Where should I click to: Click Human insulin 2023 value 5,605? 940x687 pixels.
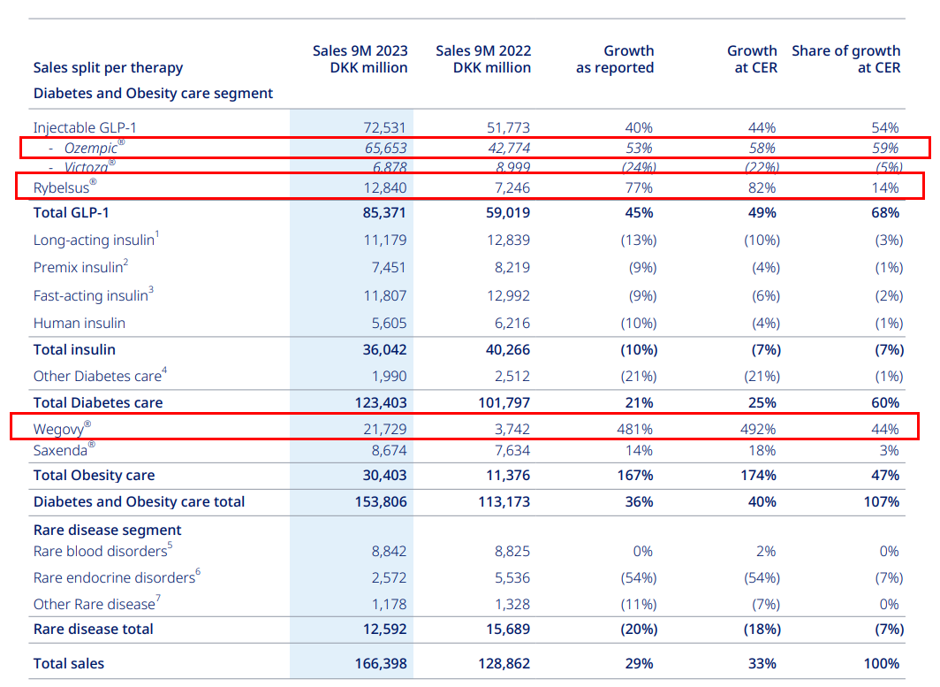point(389,324)
